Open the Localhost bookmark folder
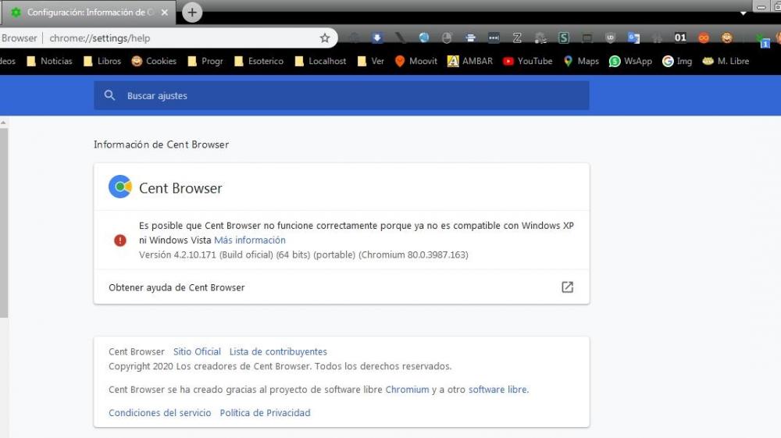The image size is (781, 438). 320,61
